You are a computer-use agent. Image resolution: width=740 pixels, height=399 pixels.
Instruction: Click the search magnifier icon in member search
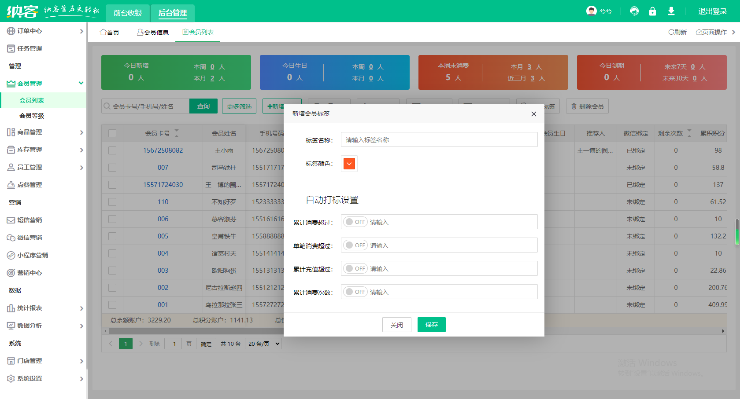107,106
